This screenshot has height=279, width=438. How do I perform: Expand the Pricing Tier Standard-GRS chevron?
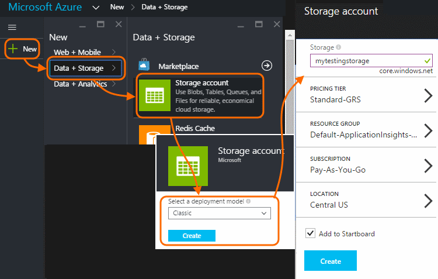[x=428, y=96]
